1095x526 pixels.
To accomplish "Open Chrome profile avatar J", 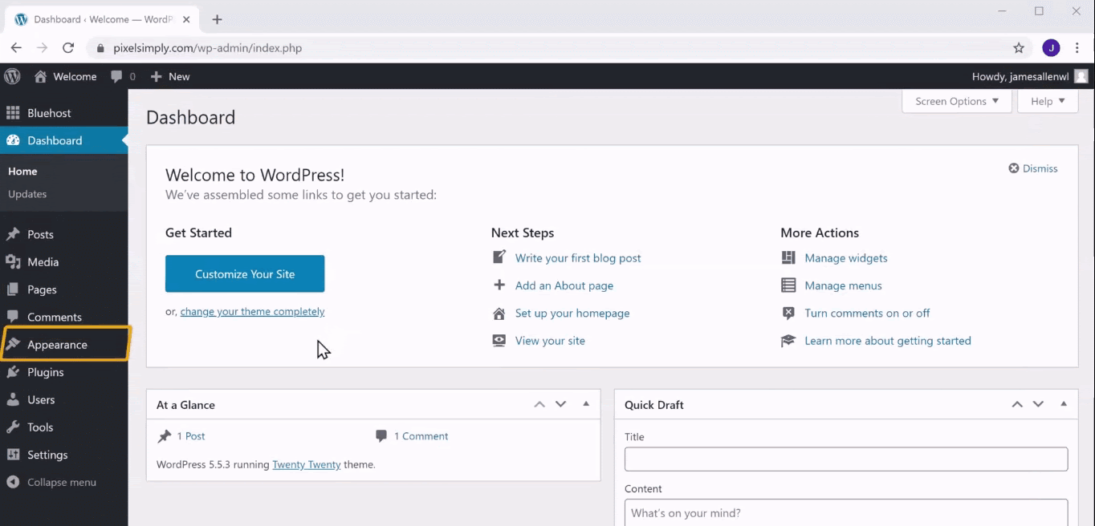I will pyautogui.click(x=1051, y=48).
